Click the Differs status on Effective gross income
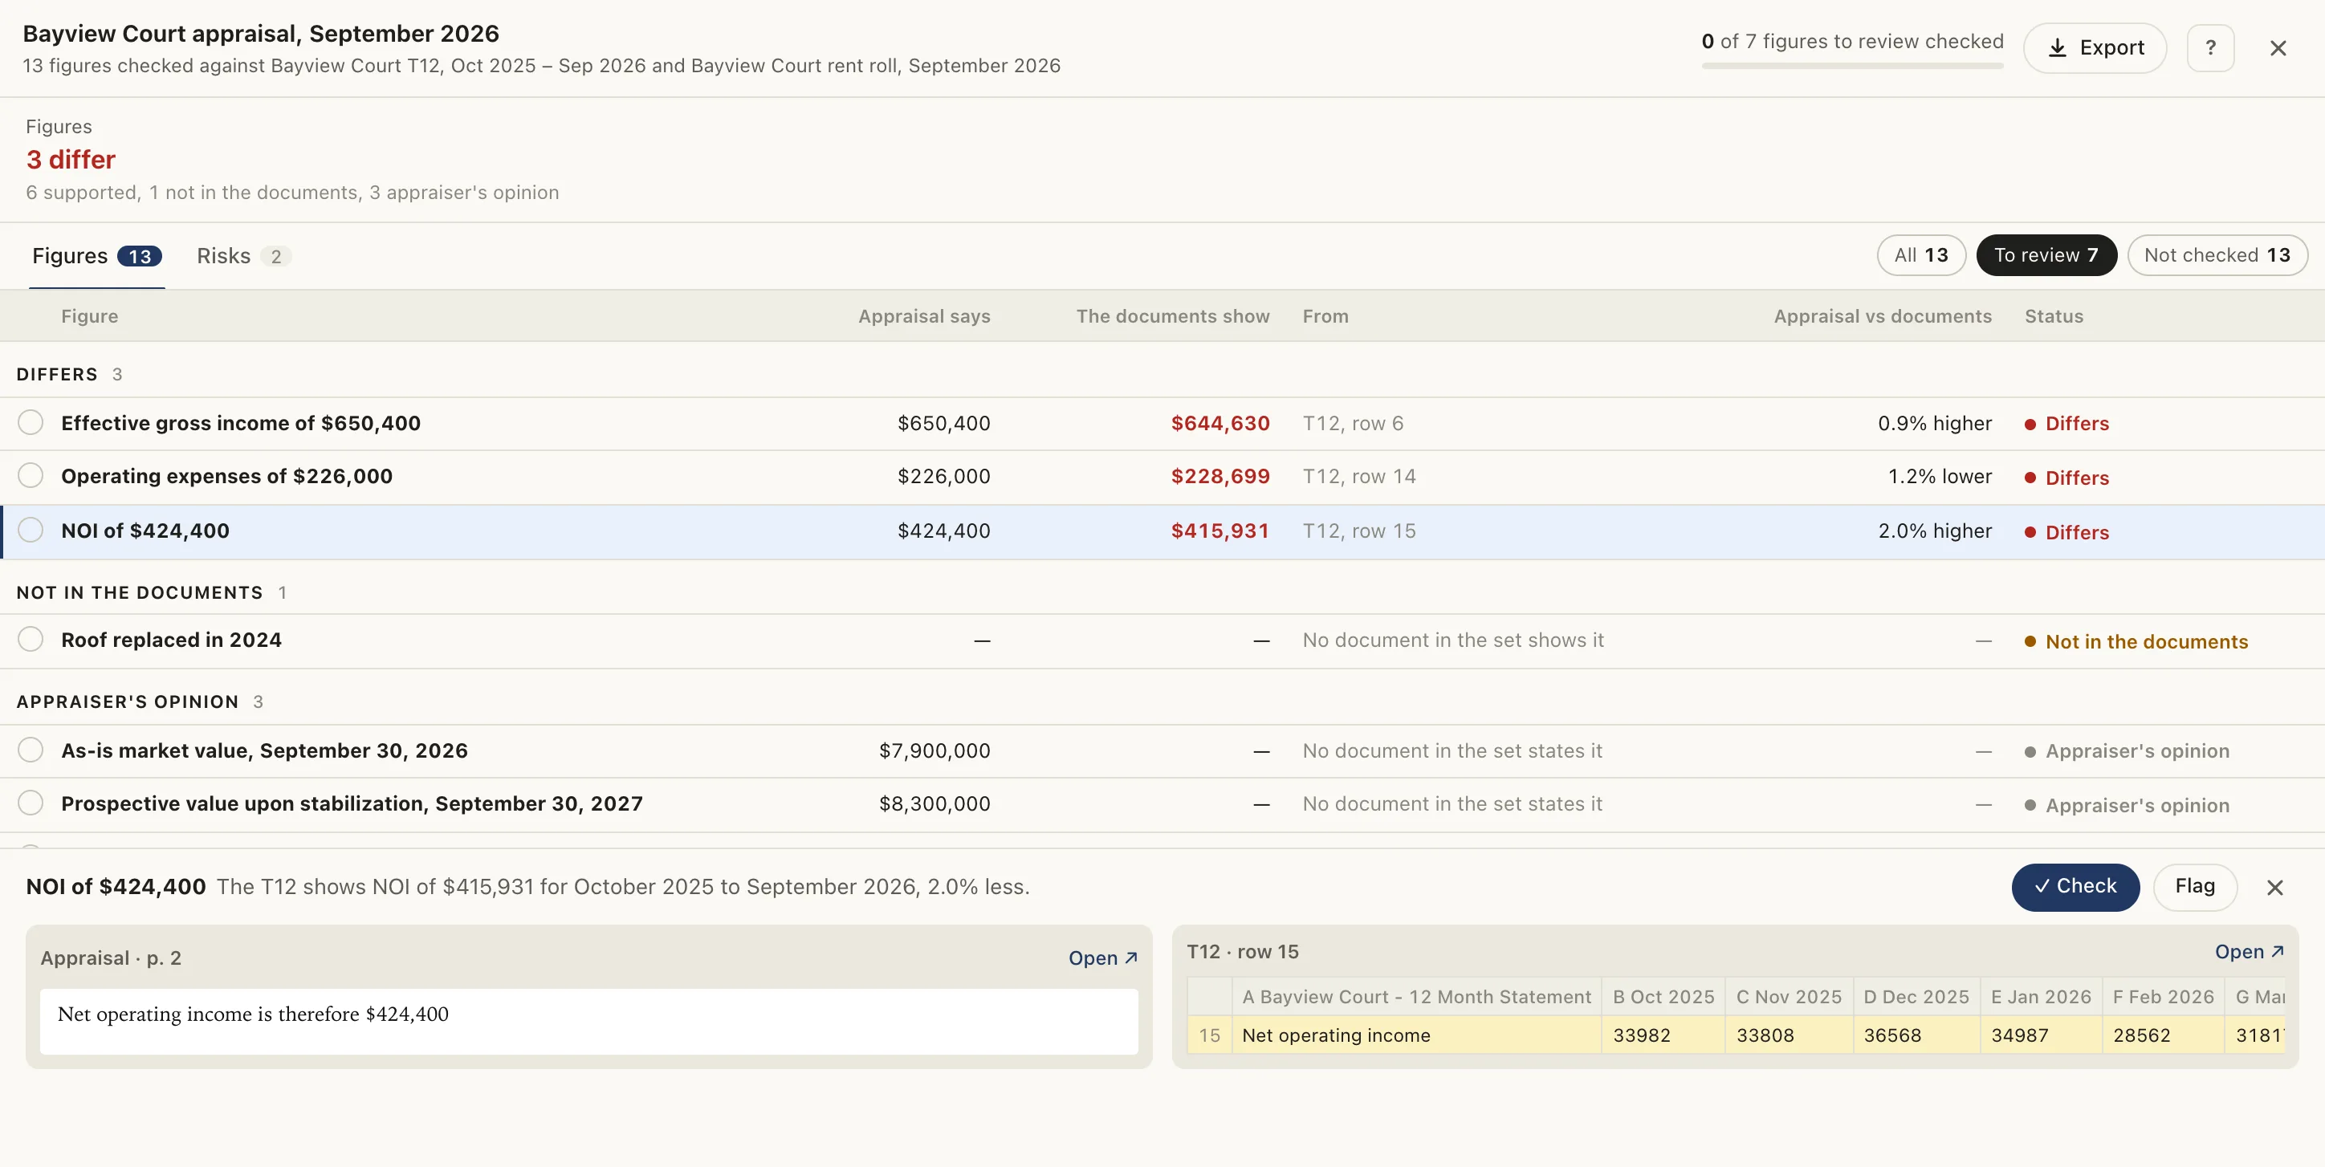Screen dimensions: 2325x1167 [2066, 425]
